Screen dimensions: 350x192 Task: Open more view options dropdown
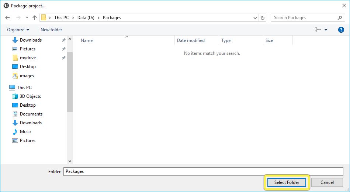coord(326,30)
